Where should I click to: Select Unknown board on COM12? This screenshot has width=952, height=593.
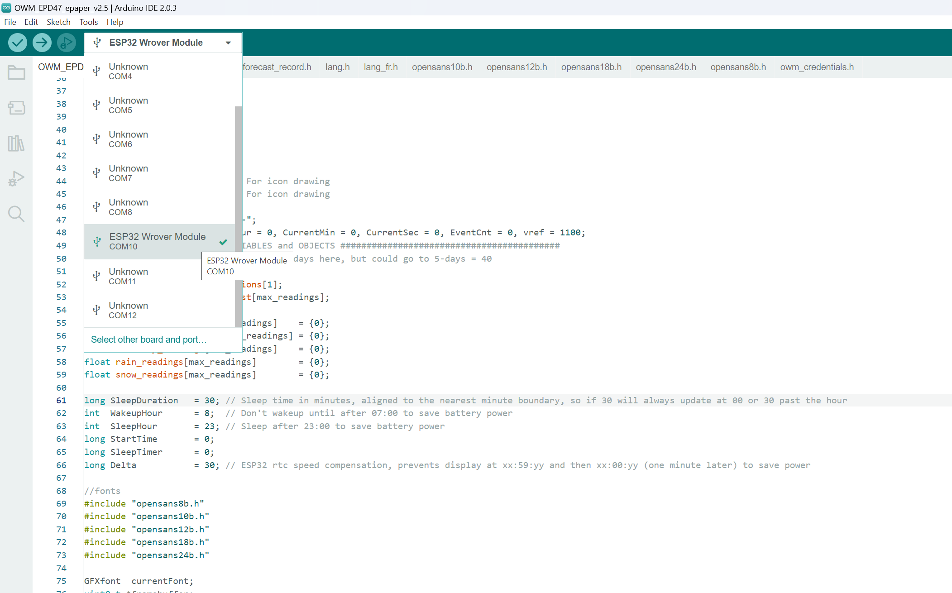(159, 310)
